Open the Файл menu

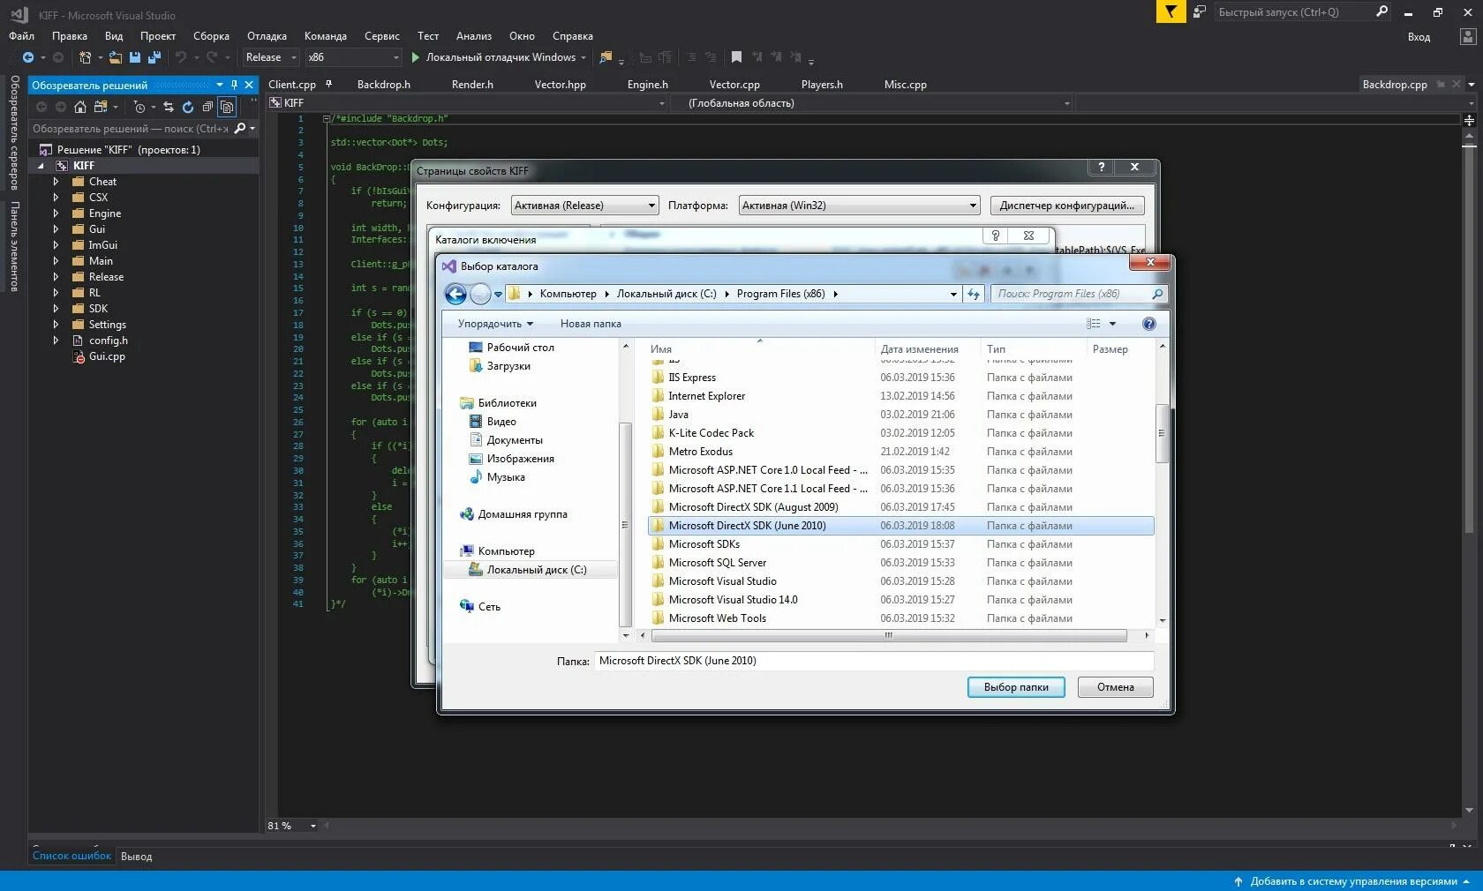[22, 36]
